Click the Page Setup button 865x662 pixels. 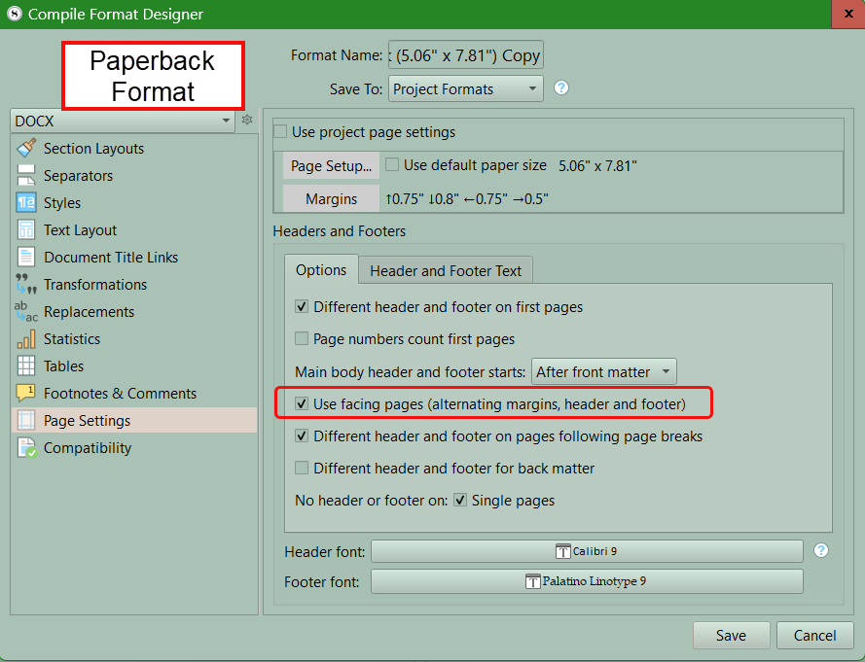pyautogui.click(x=331, y=166)
